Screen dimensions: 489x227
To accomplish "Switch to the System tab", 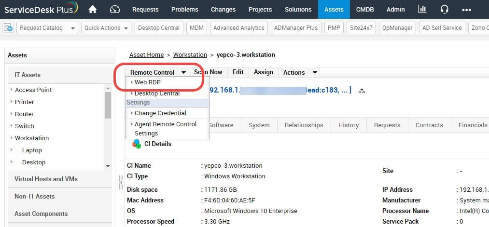I will pyautogui.click(x=259, y=125).
